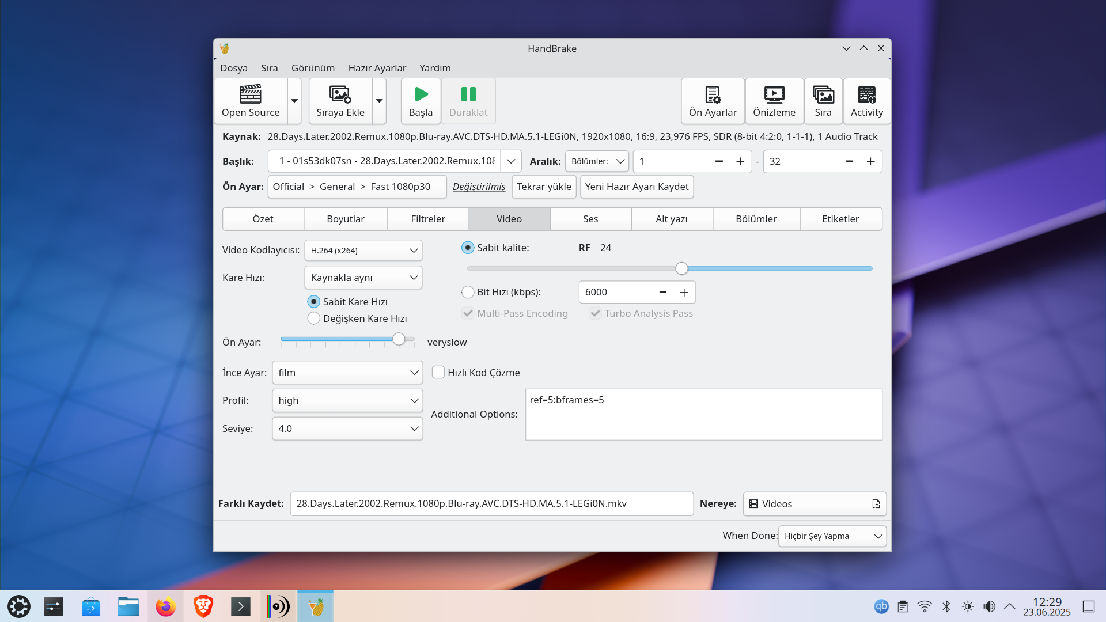Toggle the Turbo Analysis Pass checkbox

(596, 313)
